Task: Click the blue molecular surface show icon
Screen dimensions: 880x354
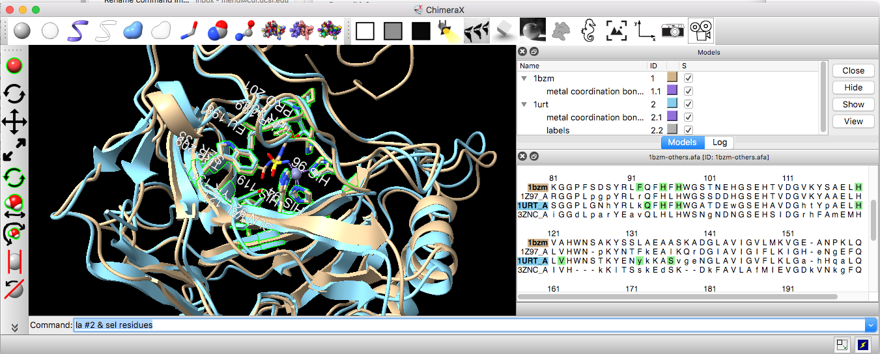Action: tap(133, 31)
